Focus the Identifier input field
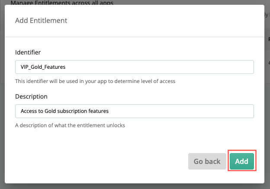This screenshot has width=270, height=189. point(135,67)
